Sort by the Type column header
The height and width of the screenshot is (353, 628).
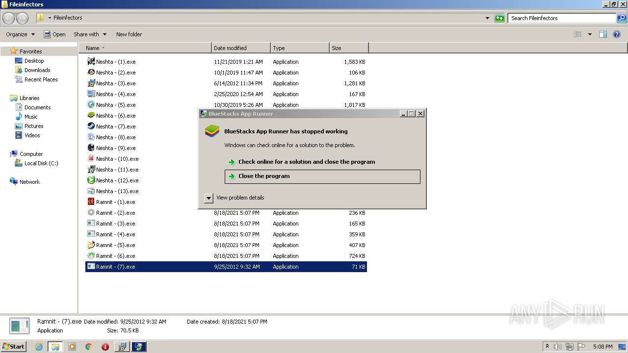pyautogui.click(x=300, y=48)
